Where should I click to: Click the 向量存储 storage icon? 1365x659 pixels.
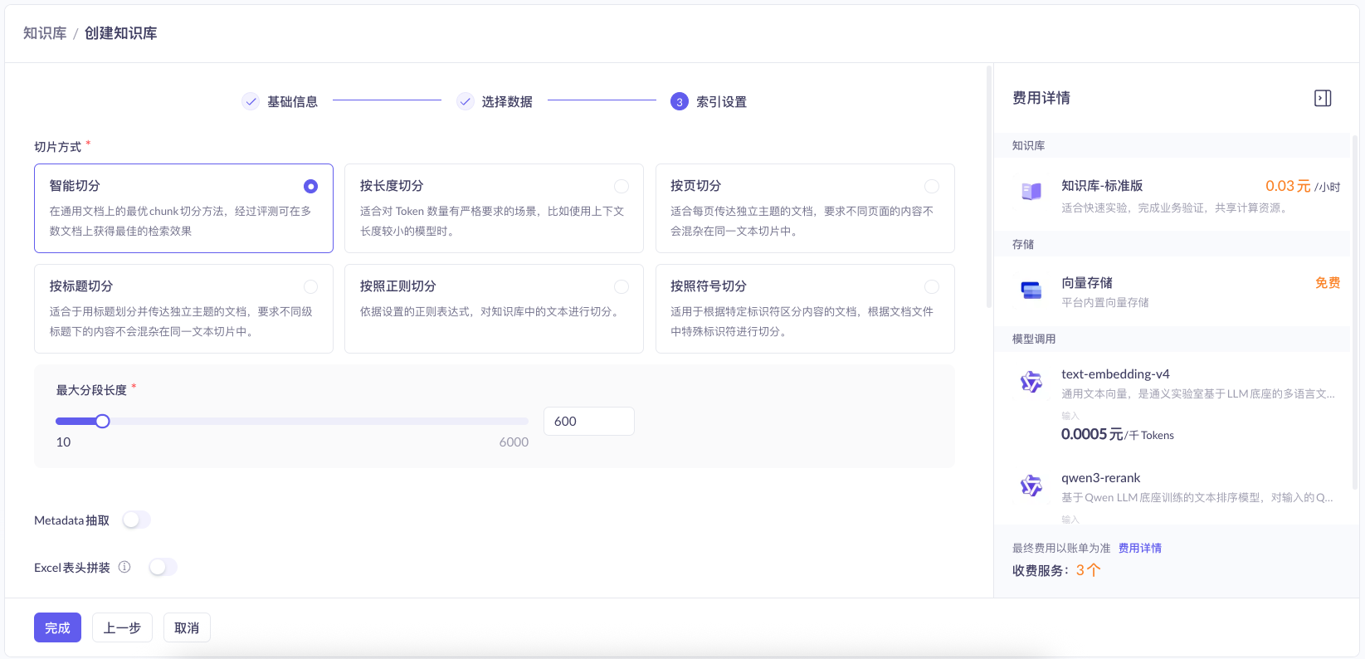pos(1031,290)
